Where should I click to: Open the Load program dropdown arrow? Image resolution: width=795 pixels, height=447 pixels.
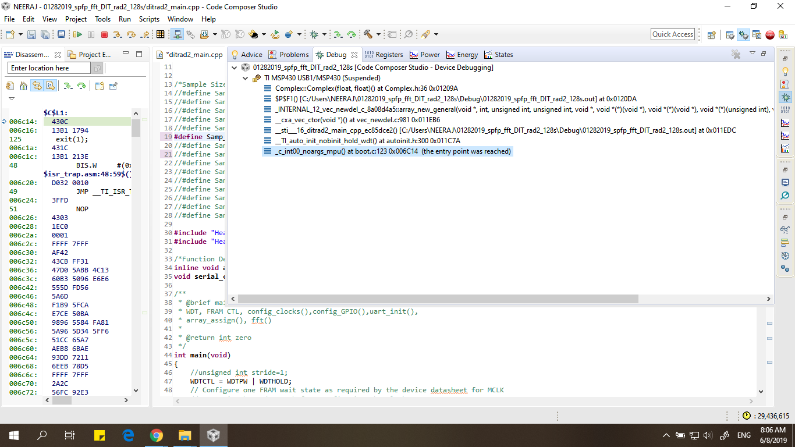click(x=264, y=34)
